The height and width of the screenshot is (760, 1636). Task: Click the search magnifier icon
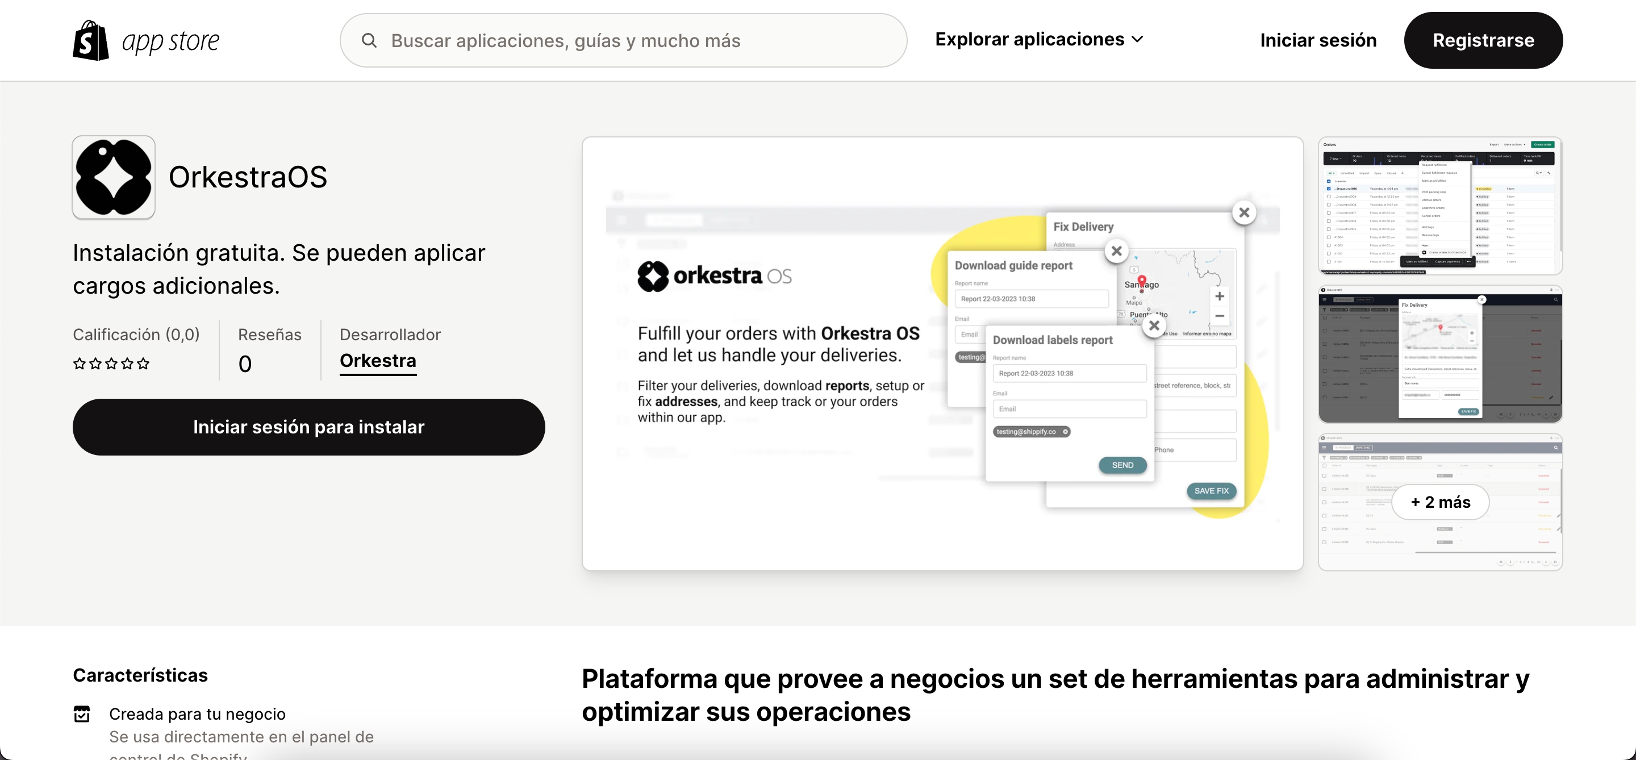coord(369,41)
